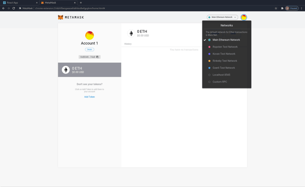This screenshot has height=187, width=305.
Task: Select Main Ethereum Network in the list
Action: [x=227, y=40]
